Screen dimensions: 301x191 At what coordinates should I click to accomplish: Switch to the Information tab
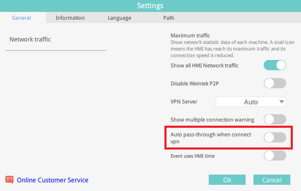(x=70, y=18)
